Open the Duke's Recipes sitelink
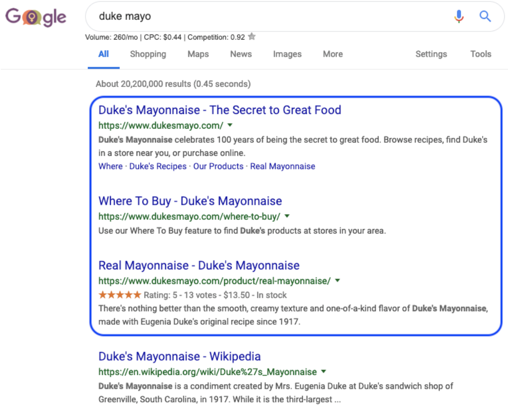508x411 pixels. (x=158, y=166)
